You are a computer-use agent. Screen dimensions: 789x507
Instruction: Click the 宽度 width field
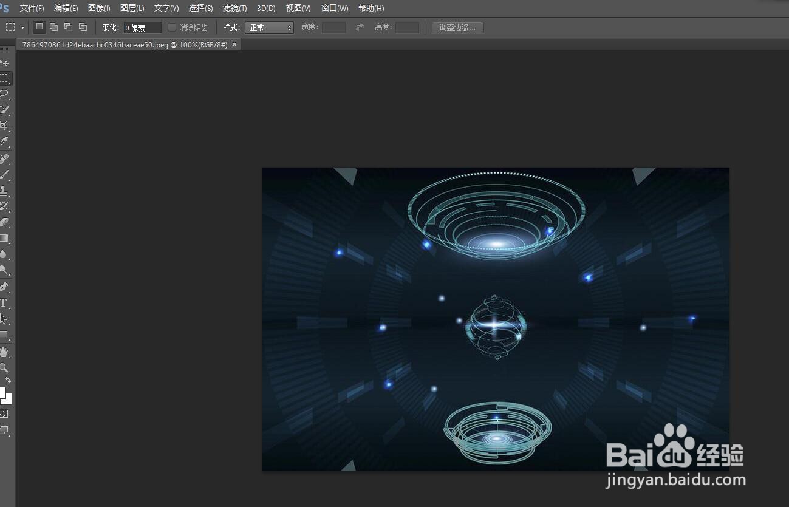[333, 27]
